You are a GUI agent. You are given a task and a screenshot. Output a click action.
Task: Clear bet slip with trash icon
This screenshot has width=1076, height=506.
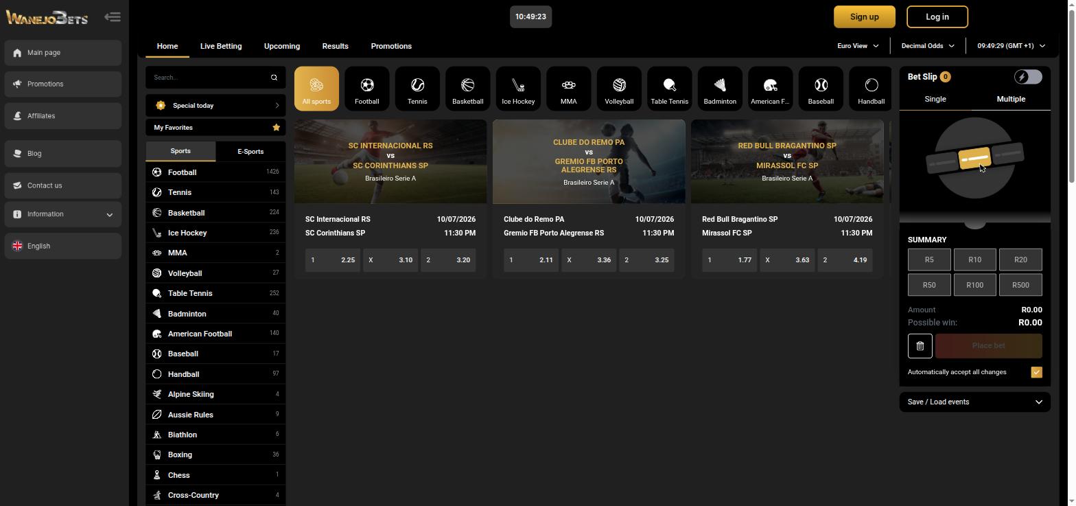[920, 346]
